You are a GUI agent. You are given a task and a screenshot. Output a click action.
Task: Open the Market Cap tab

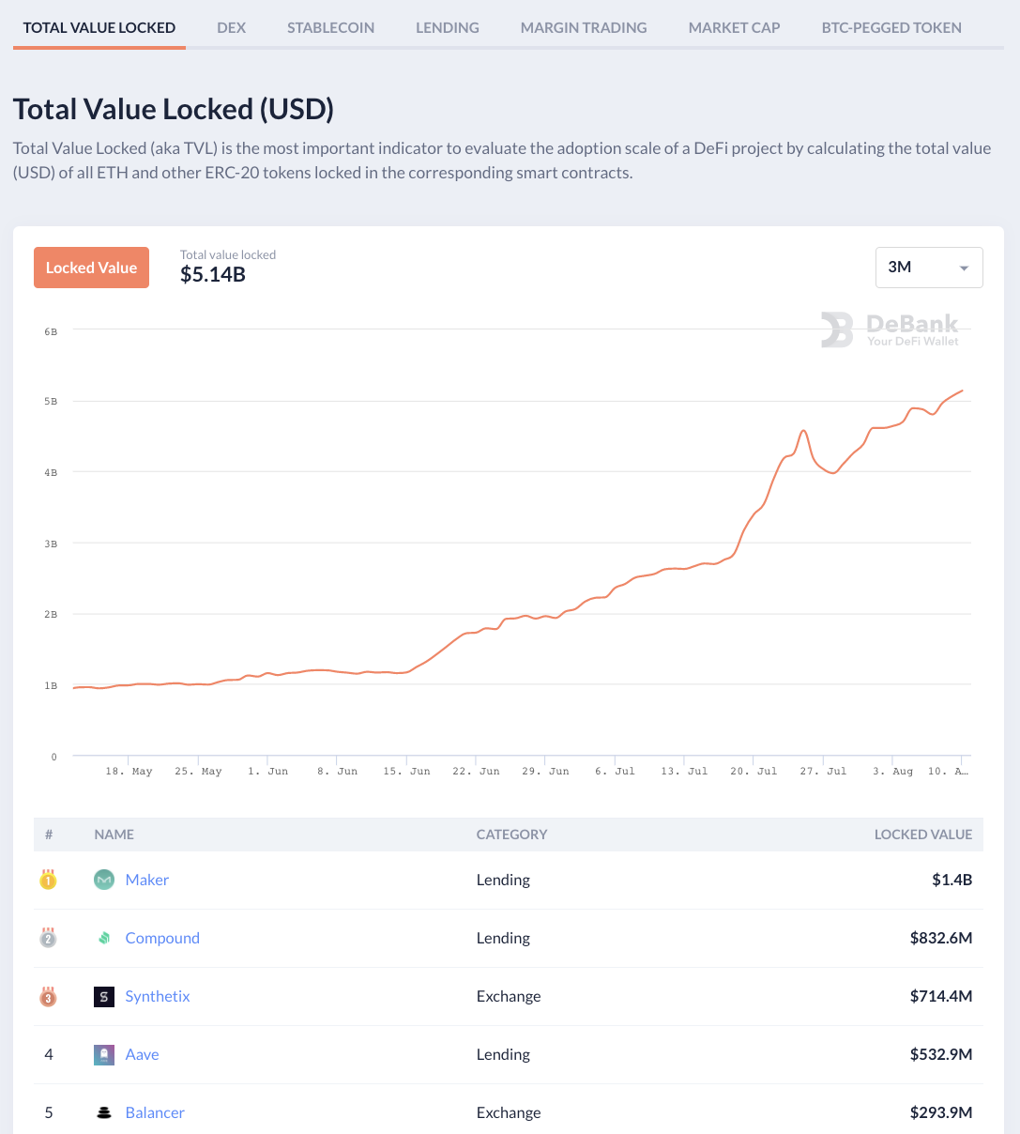pyautogui.click(x=735, y=27)
